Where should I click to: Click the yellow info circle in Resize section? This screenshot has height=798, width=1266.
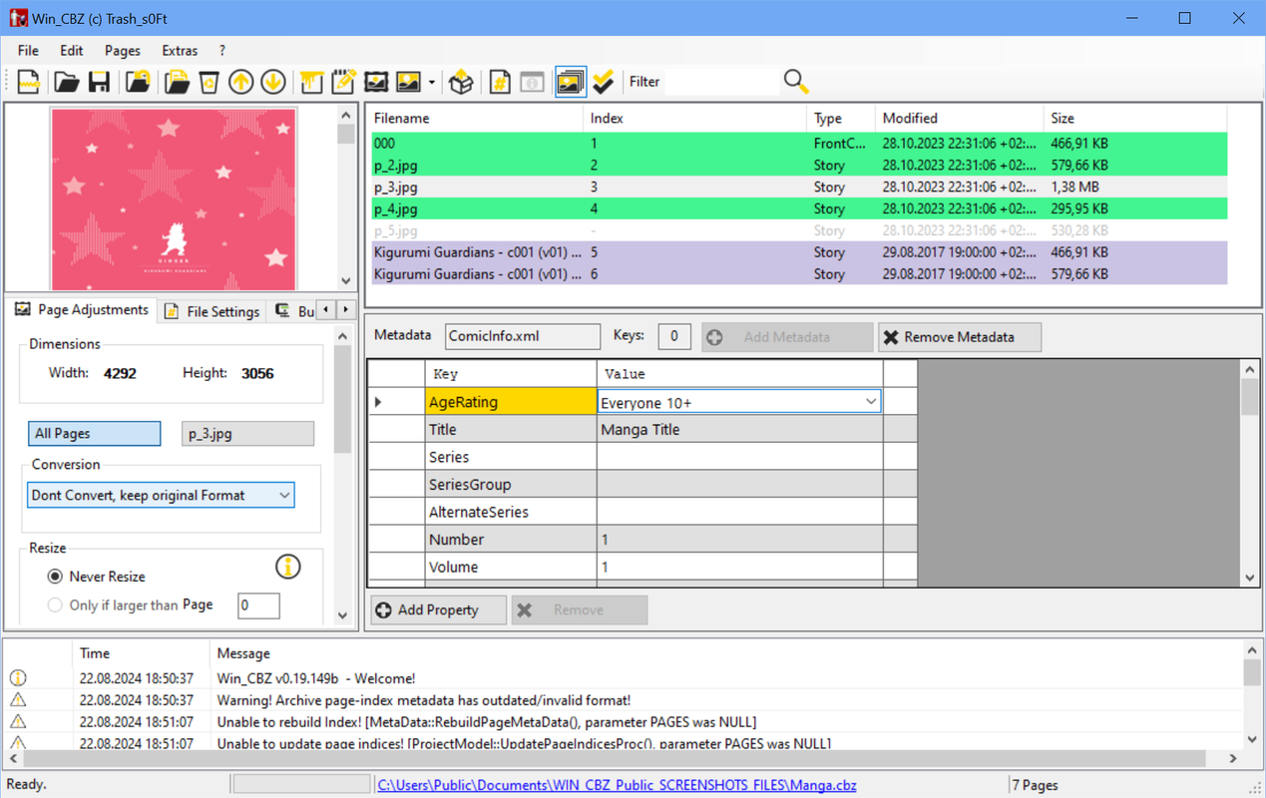pyautogui.click(x=287, y=567)
